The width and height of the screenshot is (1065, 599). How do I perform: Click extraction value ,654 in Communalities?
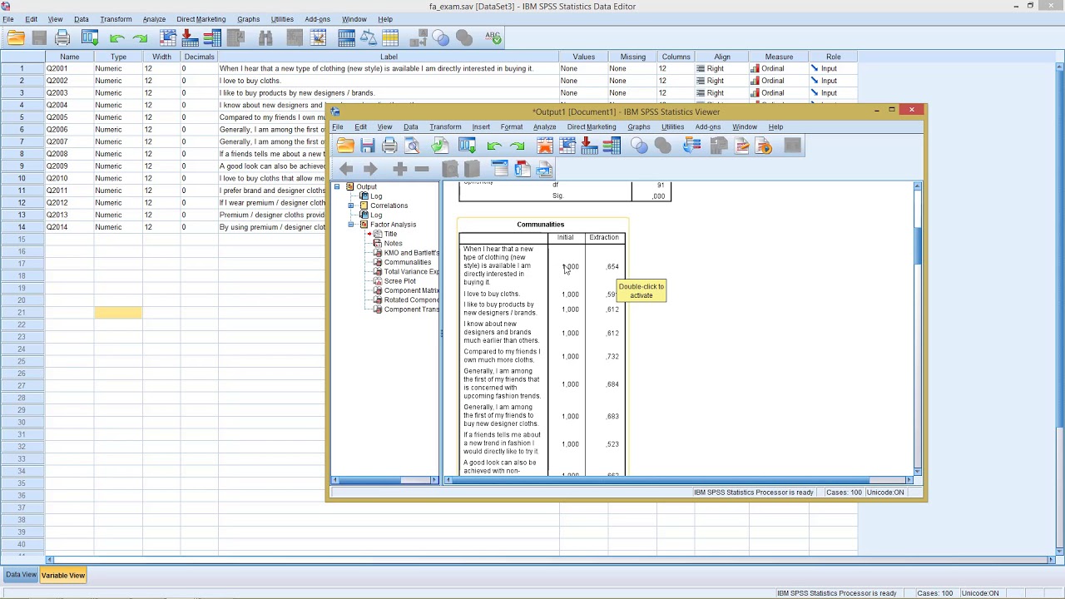click(x=612, y=267)
